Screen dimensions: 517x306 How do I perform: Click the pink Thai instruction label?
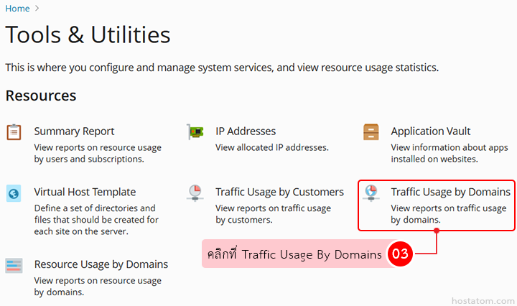coord(294,254)
